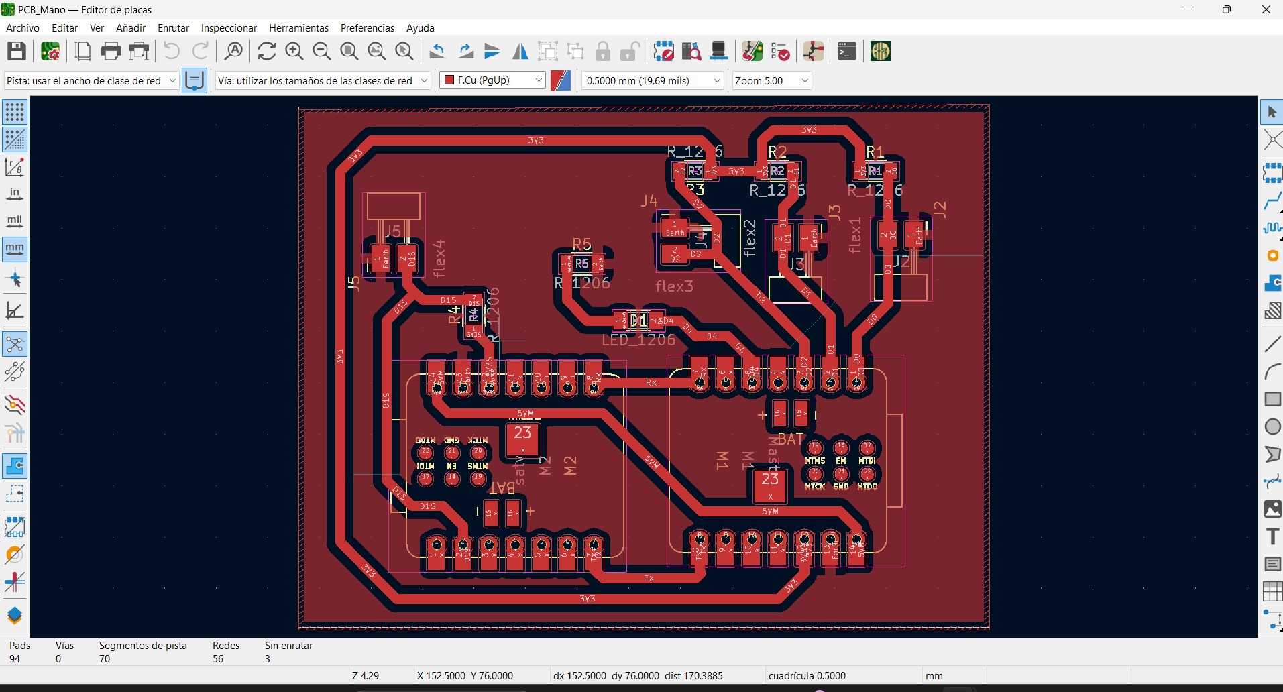Toggle polar coordinates display

point(15,167)
